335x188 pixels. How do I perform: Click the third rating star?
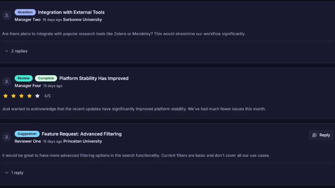[21, 96]
